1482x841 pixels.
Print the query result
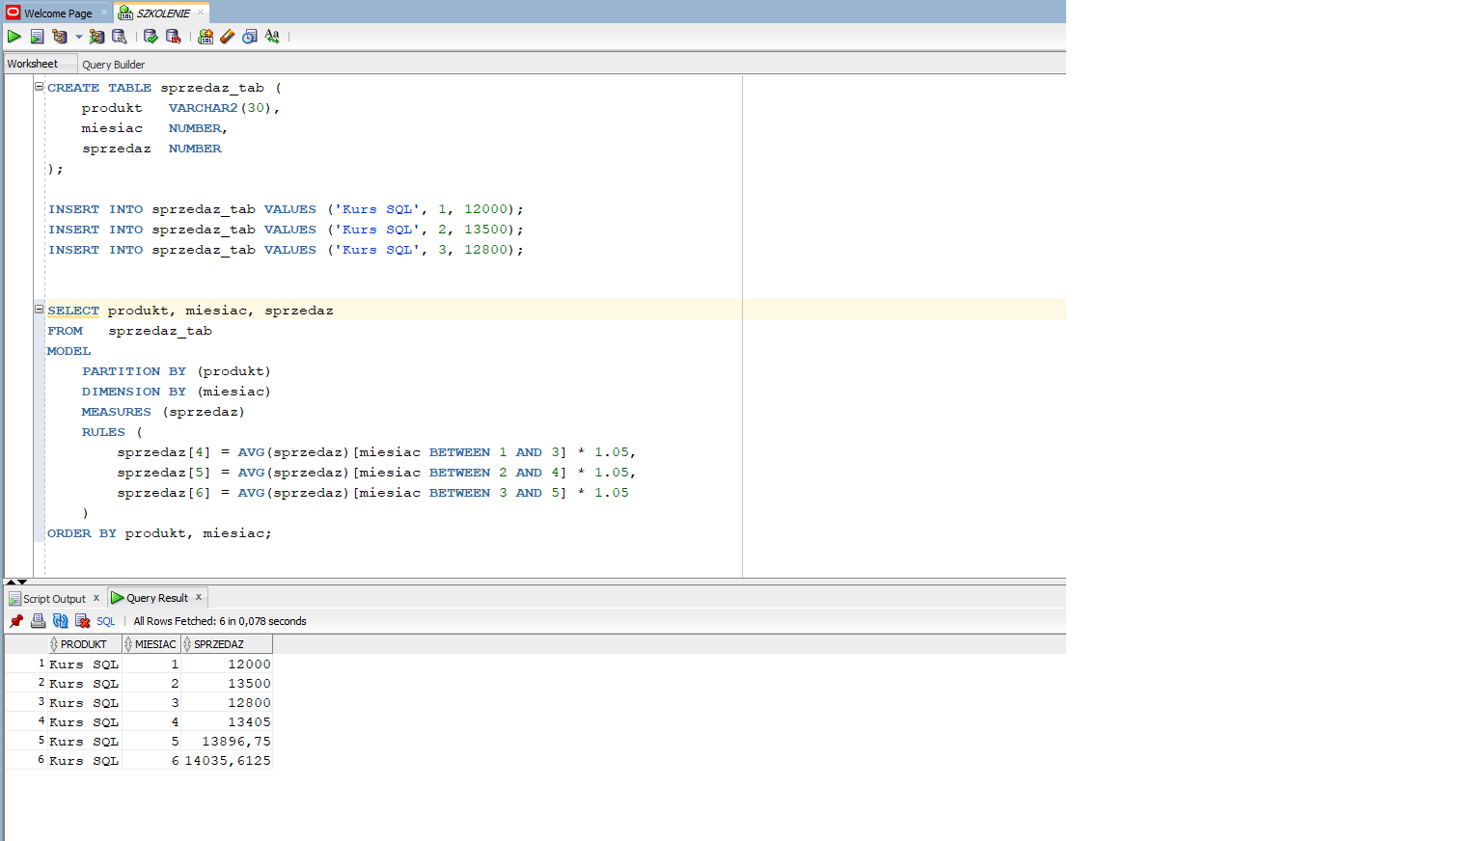point(39,621)
